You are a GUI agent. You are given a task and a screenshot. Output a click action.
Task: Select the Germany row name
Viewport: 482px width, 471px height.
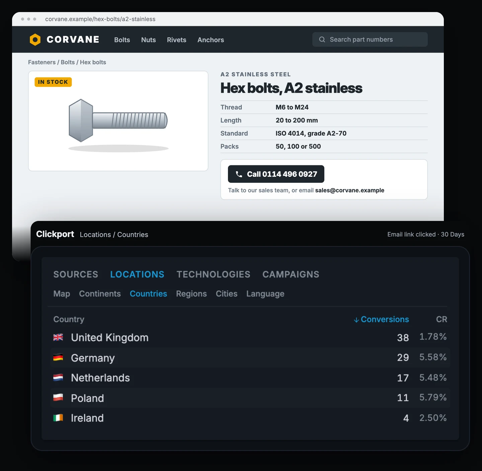click(93, 358)
